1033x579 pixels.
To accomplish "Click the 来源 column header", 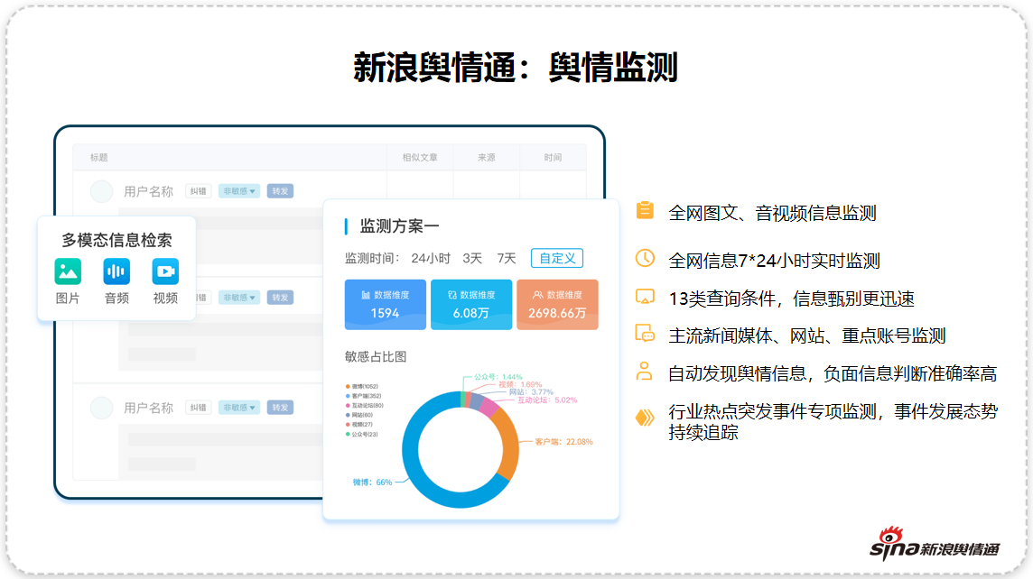I will 487,158.
